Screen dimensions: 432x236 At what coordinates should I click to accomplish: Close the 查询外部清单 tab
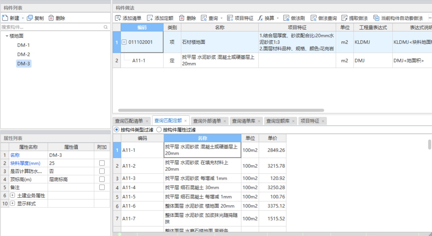225,121
